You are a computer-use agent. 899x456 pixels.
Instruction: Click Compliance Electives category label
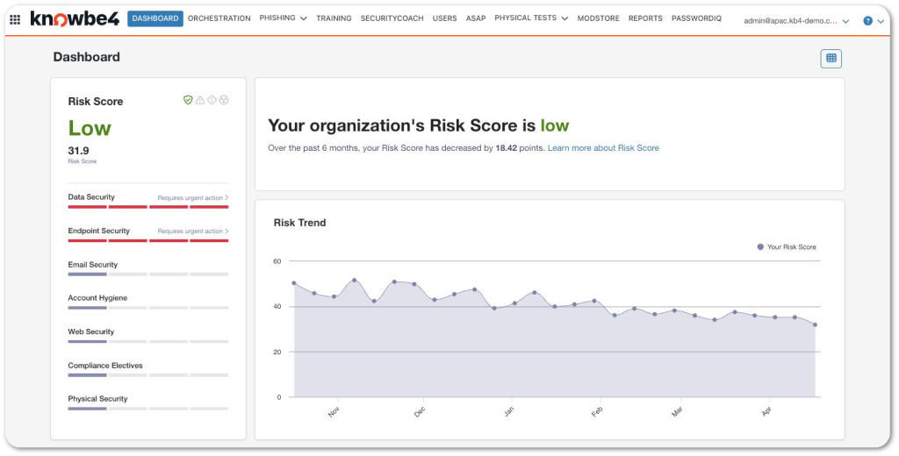pyautogui.click(x=105, y=366)
